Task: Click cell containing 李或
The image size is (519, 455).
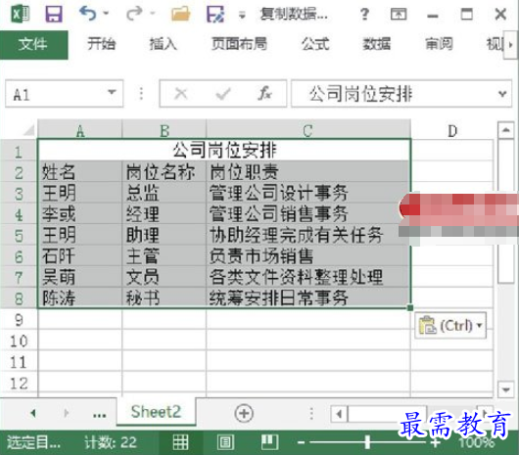Action: click(x=79, y=214)
